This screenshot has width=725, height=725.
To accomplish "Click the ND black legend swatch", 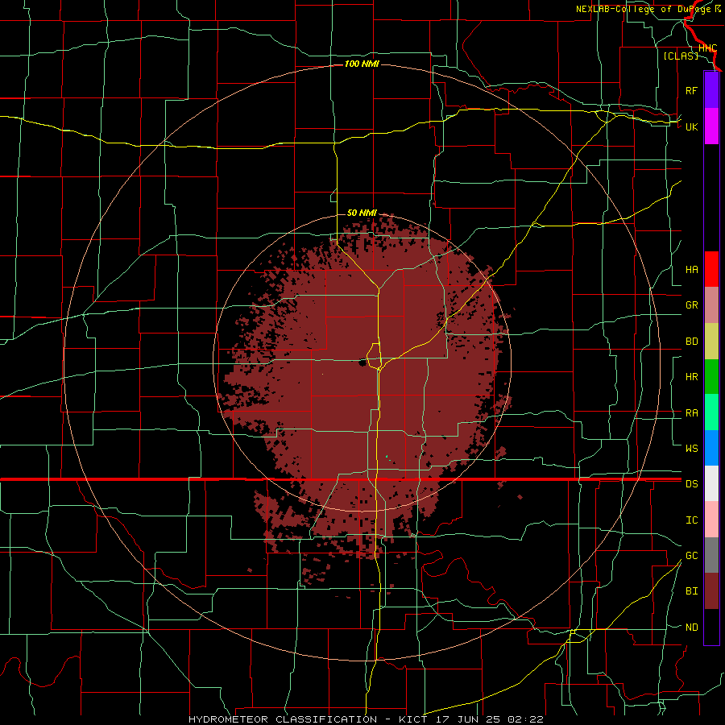I will (x=711, y=627).
